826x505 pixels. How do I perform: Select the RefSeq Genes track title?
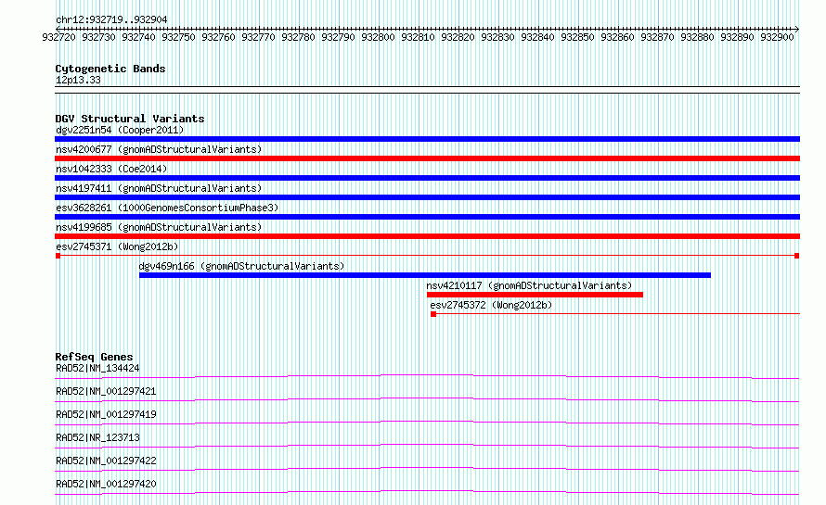pos(94,357)
